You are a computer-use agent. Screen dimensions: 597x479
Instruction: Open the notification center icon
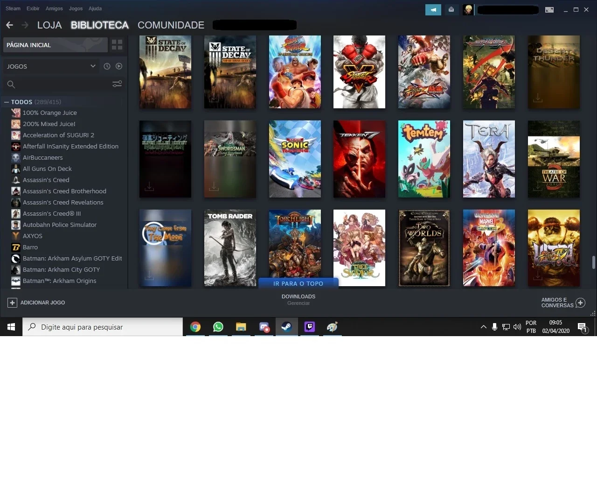[x=582, y=328]
